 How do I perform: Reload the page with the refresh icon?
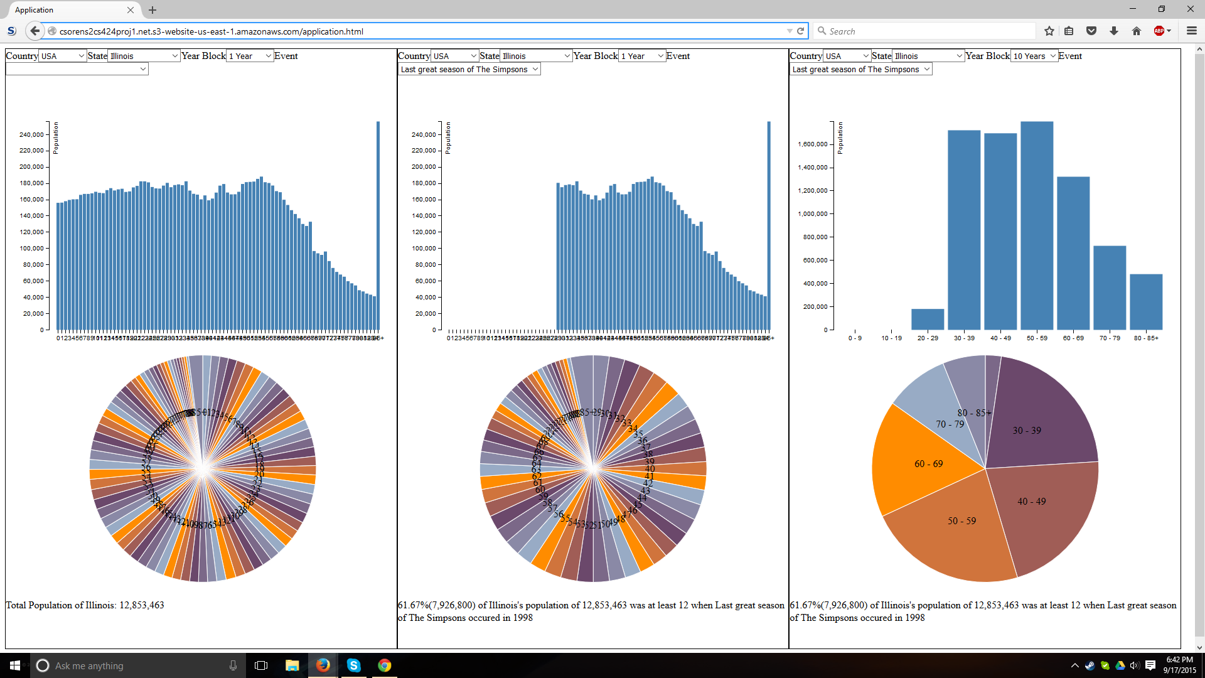[800, 31]
